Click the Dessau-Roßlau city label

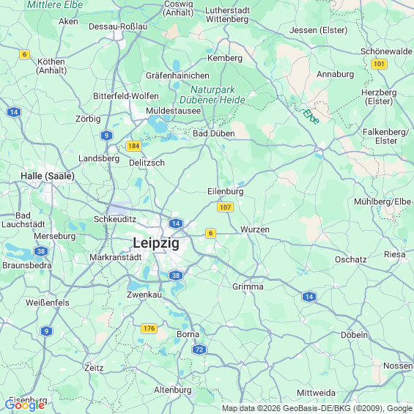tap(118, 26)
